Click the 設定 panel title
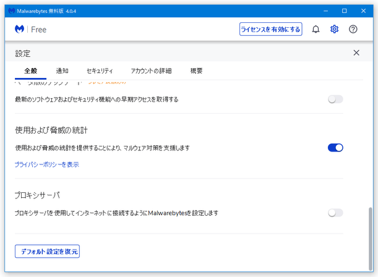Image resolution: width=378 pixels, height=277 pixels. pyautogui.click(x=23, y=53)
